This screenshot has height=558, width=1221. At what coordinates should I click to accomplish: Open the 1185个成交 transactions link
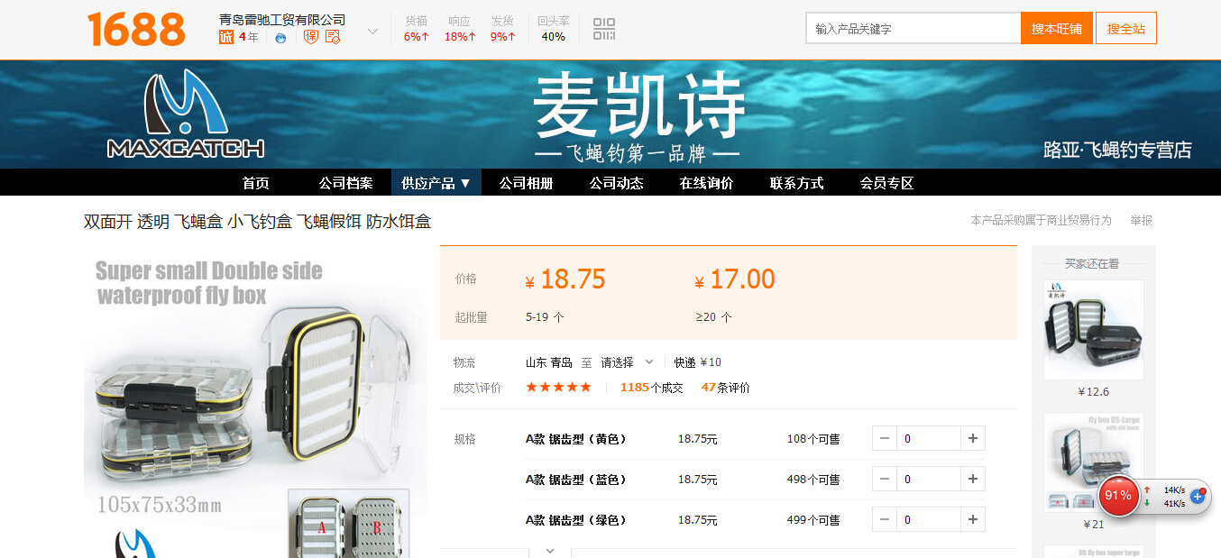(652, 388)
